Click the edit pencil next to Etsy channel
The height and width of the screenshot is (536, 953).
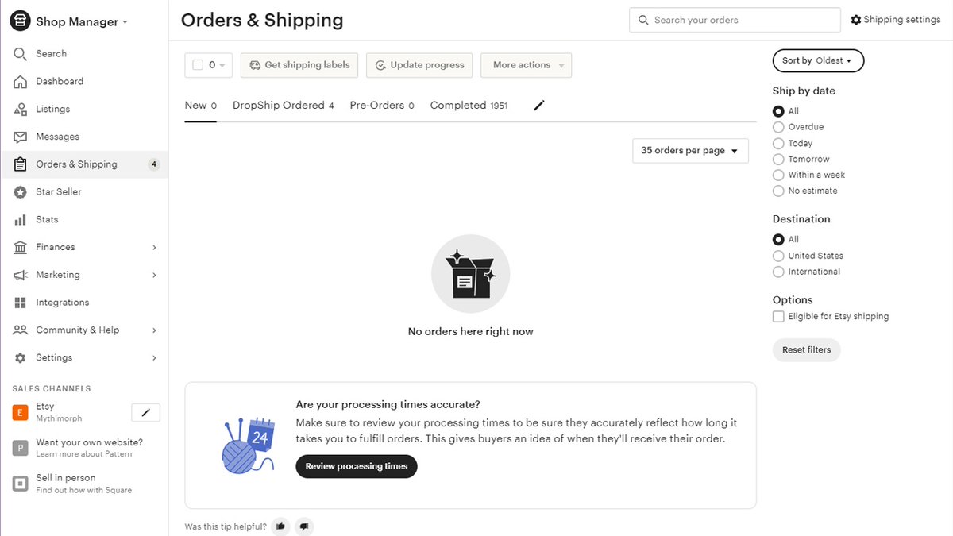[145, 412]
